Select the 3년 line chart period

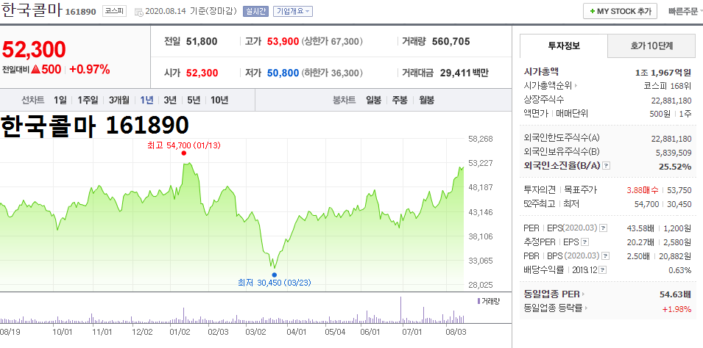pyautogui.click(x=170, y=100)
